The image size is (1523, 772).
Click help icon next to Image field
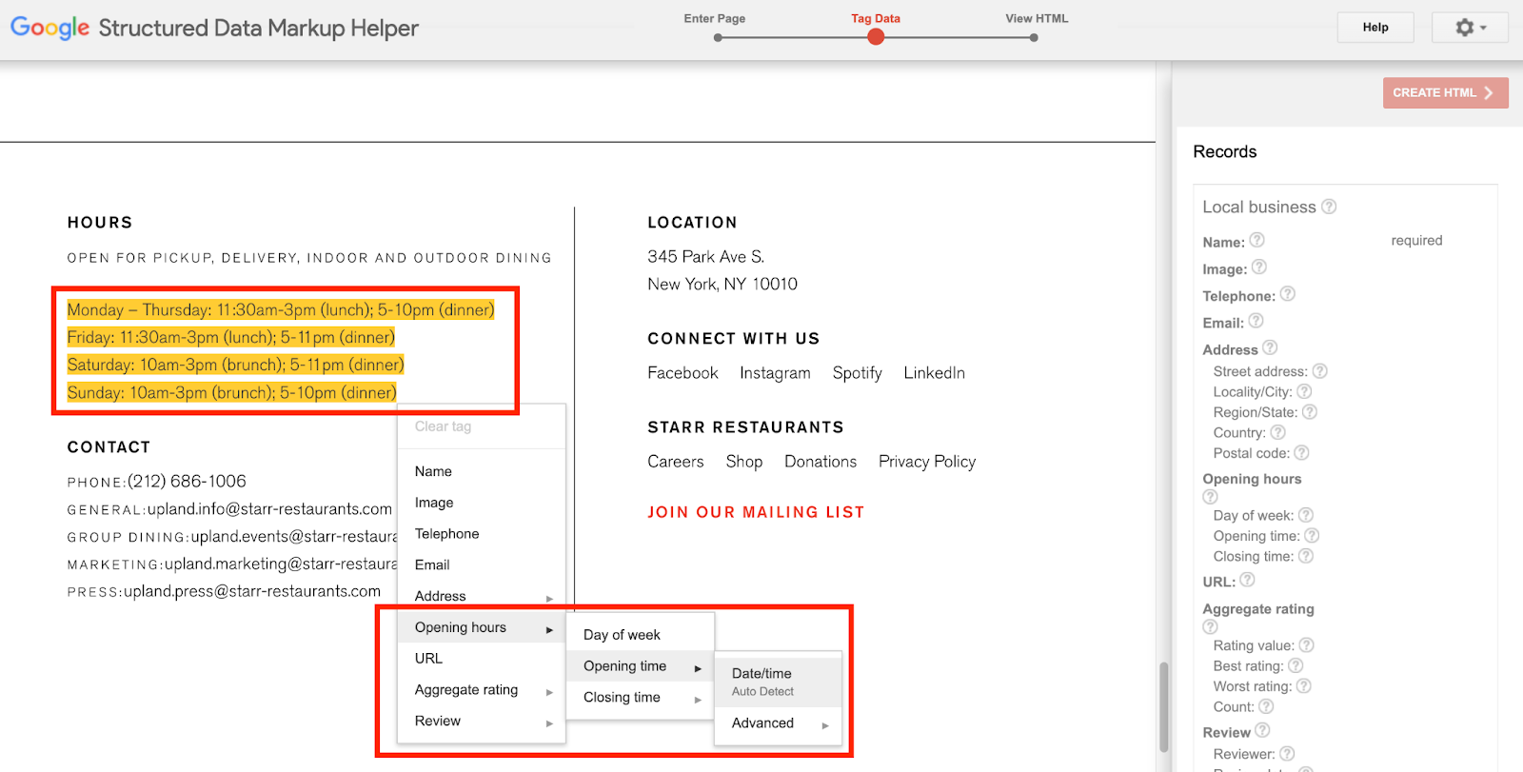pos(1258,267)
